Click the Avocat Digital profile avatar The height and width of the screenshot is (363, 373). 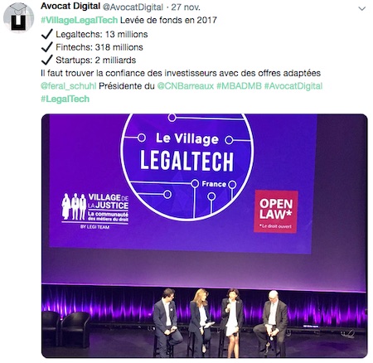18,17
